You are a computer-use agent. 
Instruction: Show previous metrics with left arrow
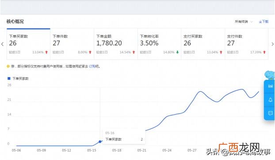3,44
